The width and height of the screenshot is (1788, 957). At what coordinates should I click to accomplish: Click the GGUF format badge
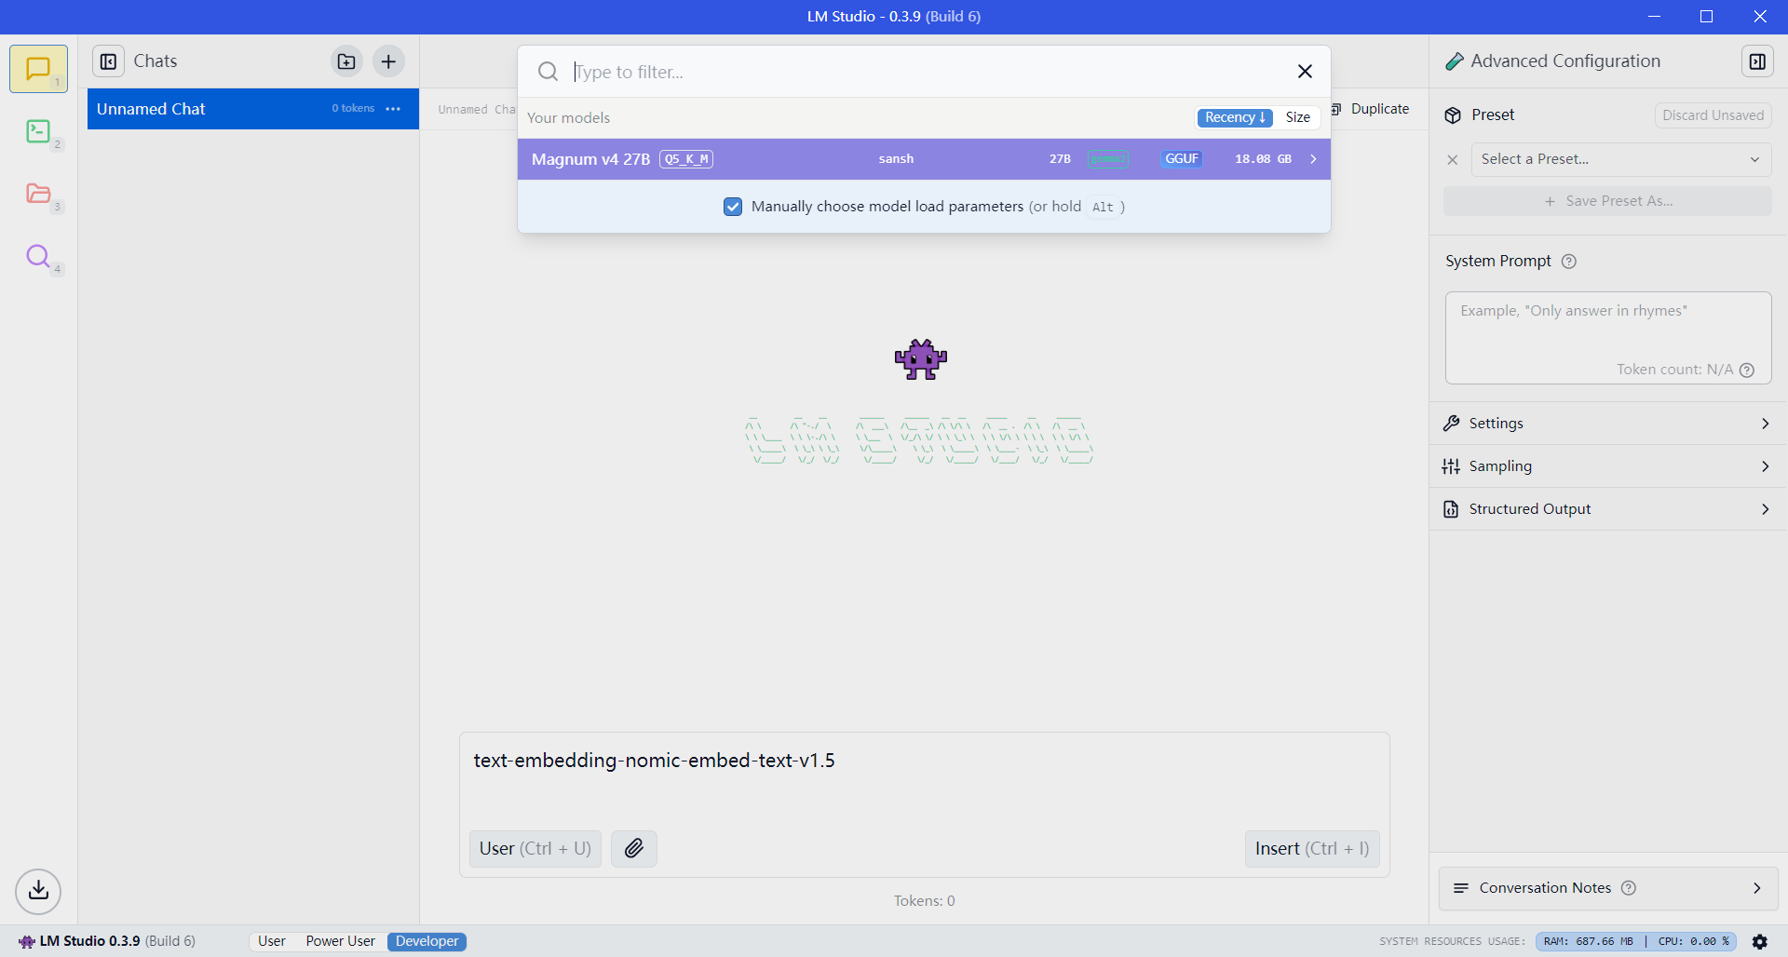pos(1182,159)
